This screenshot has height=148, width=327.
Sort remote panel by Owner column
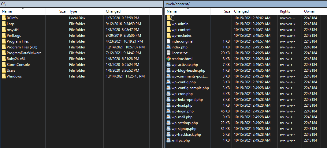pos(312,11)
